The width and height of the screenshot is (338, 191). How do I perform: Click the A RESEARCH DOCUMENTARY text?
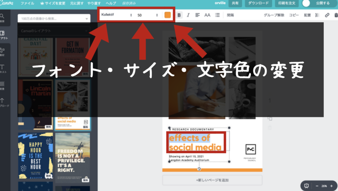point(192,129)
